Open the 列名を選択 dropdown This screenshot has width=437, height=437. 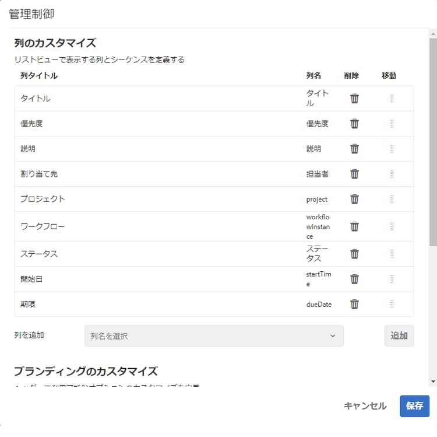click(214, 335)
